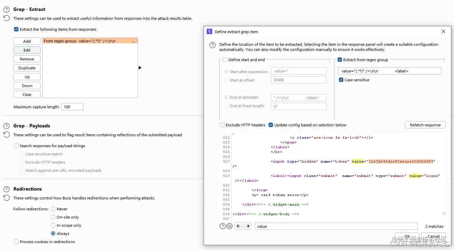454x250 pixels.
Task: Remove the selected extract item
Action: click(x=27, y=59)
